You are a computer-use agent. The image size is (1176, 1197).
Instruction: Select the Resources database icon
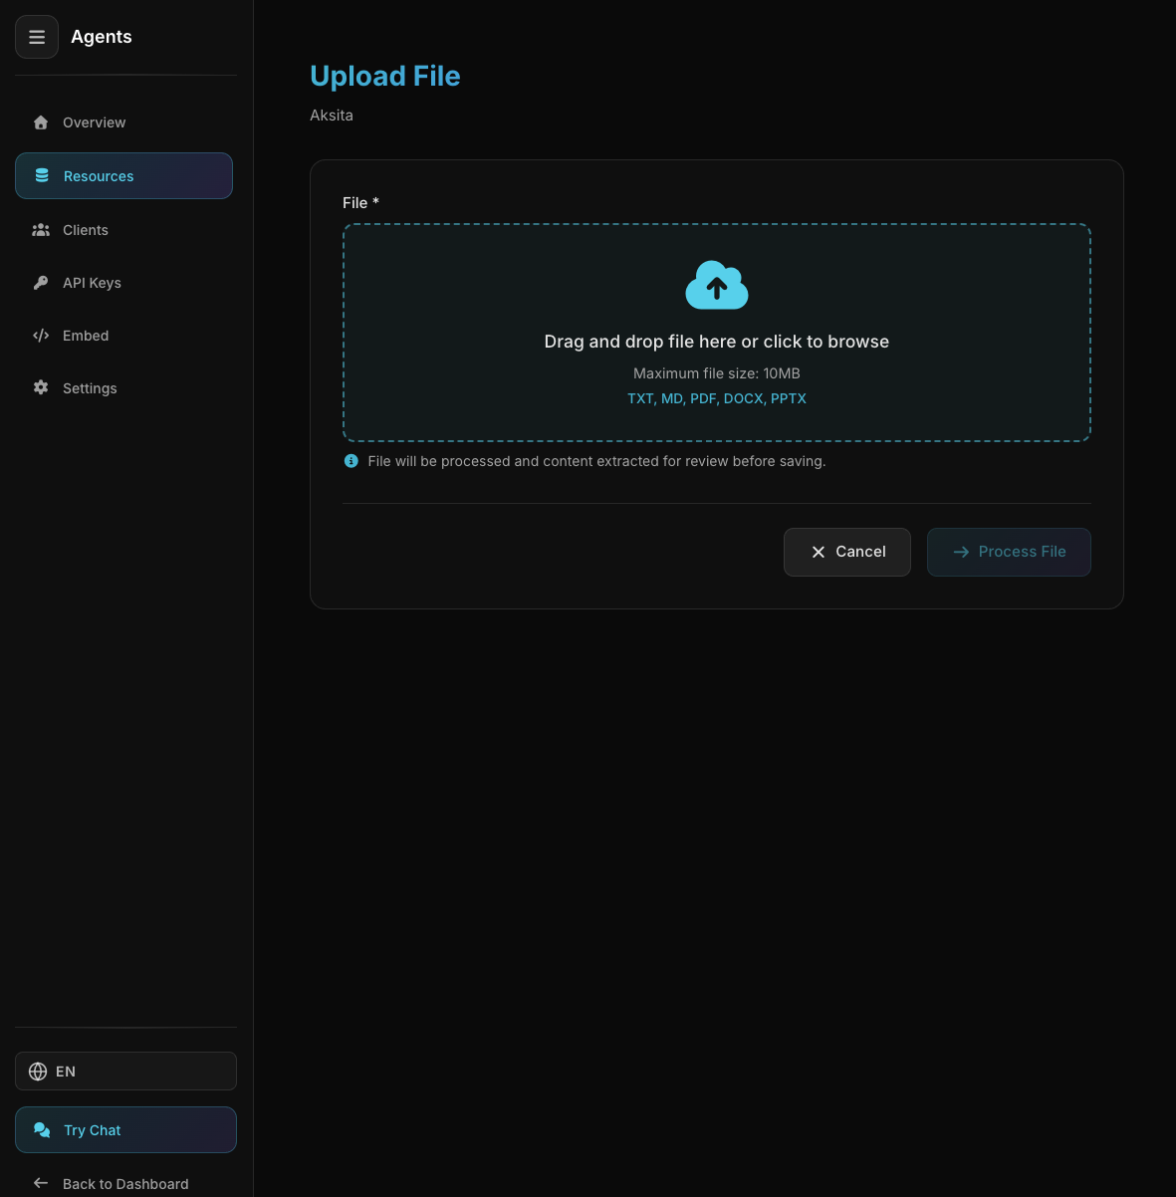42,175
